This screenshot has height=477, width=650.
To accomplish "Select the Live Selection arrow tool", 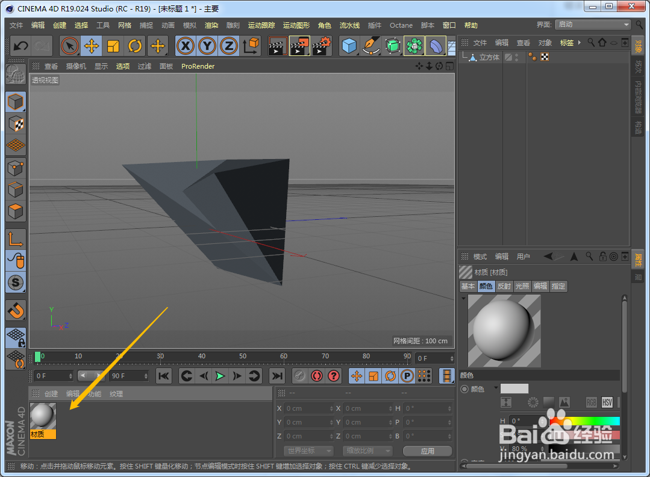I will (x=70, y=46).
